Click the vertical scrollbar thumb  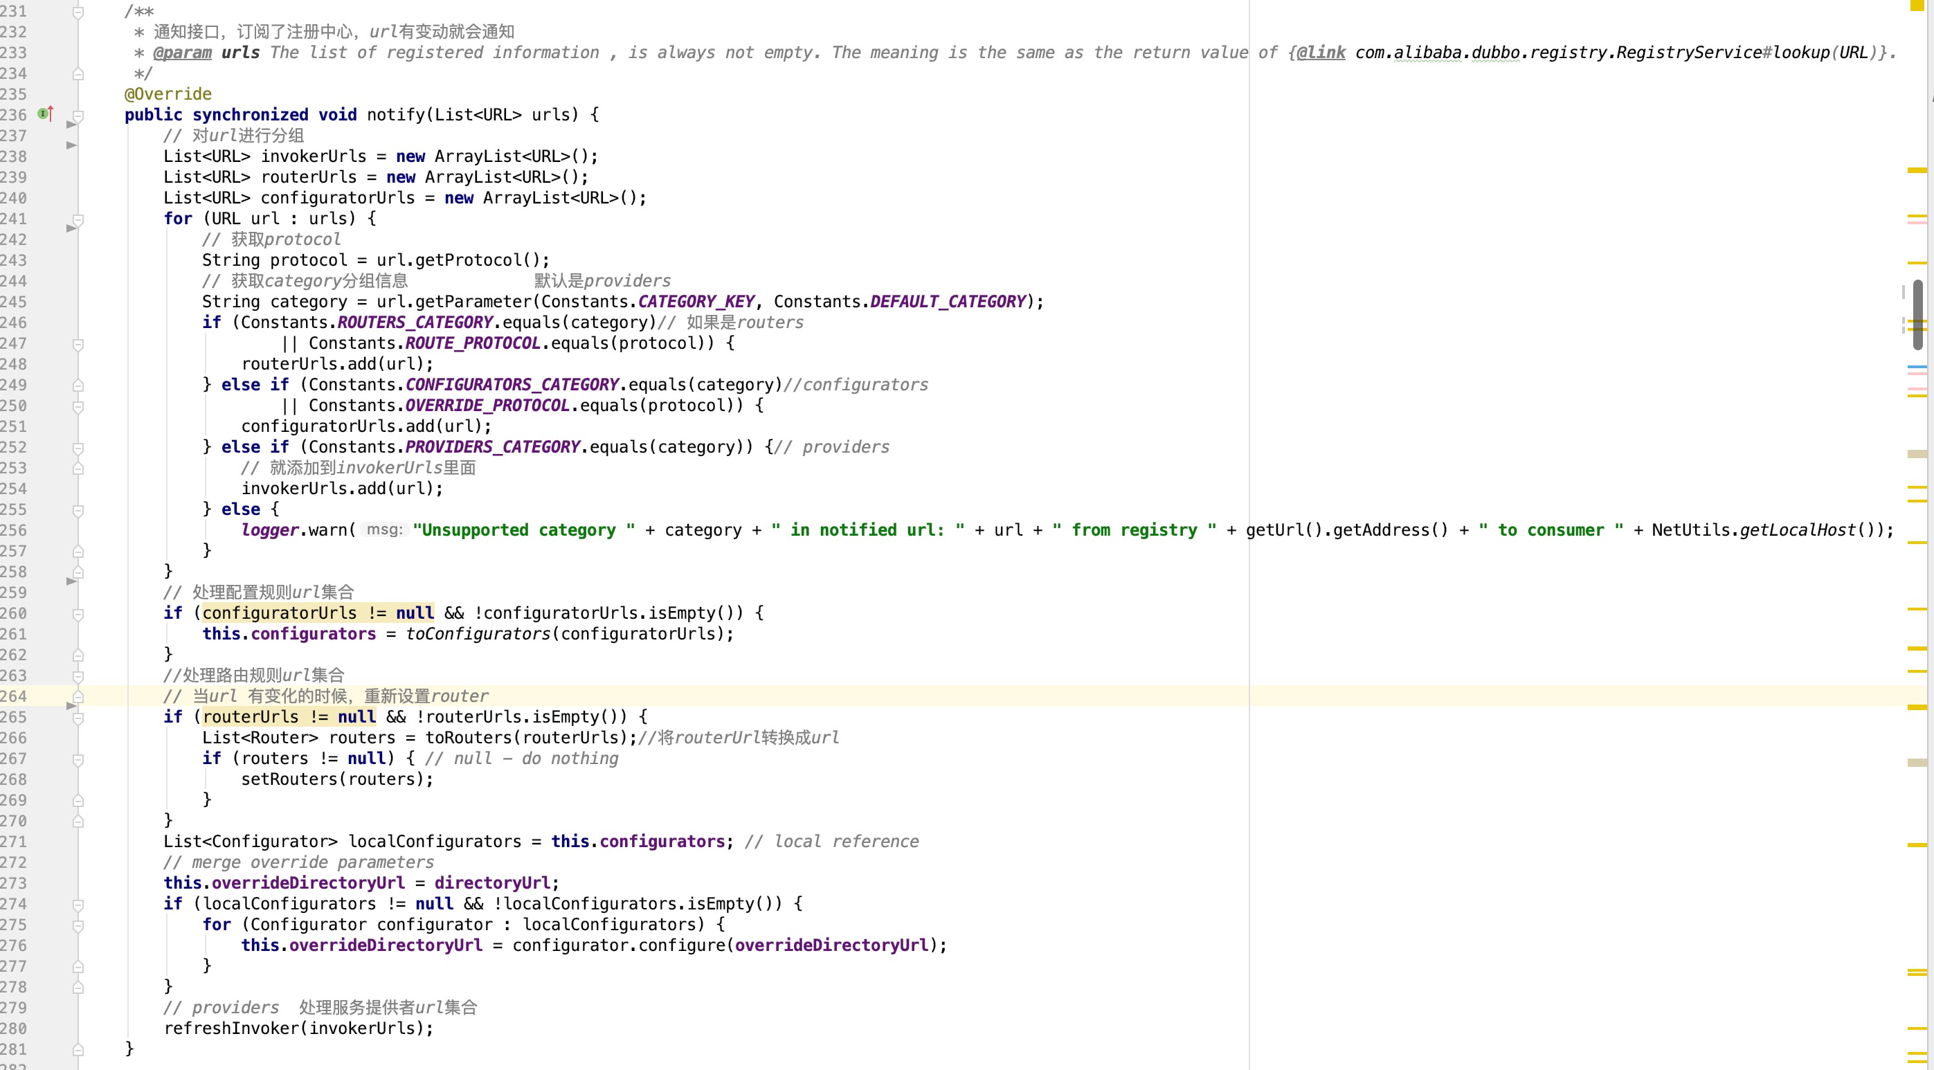[x=1917, y=316]
